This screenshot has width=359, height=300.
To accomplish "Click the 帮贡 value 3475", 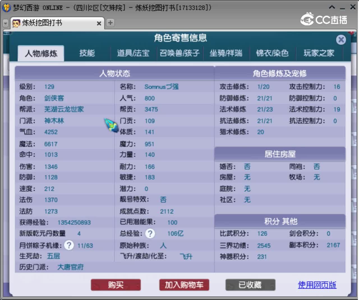I will click(x=151, y=109).
